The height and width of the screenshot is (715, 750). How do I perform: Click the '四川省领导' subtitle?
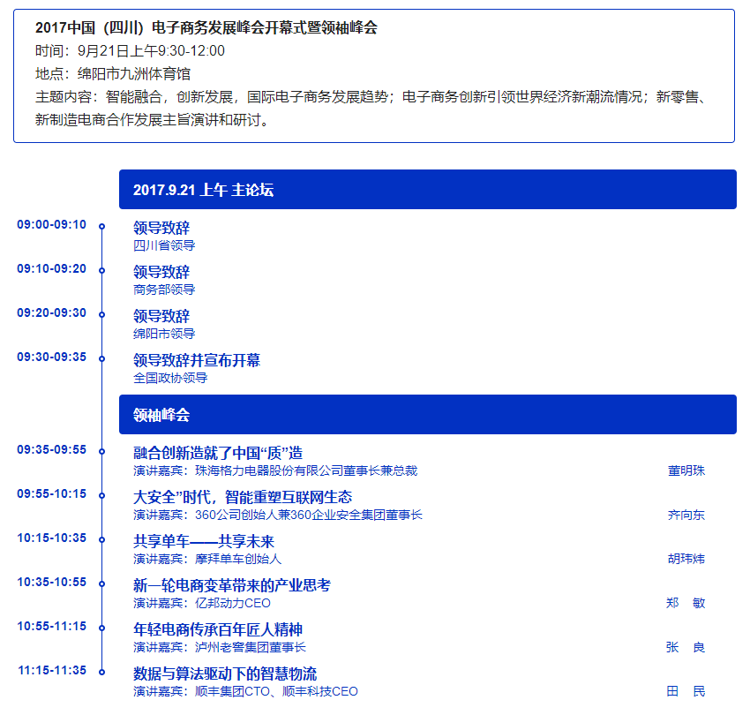(164, 245)
